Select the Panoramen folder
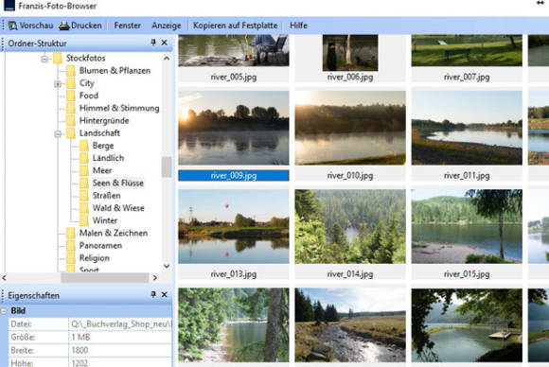The height and width of the screenshot is (367, 549). tap(100, 246)
